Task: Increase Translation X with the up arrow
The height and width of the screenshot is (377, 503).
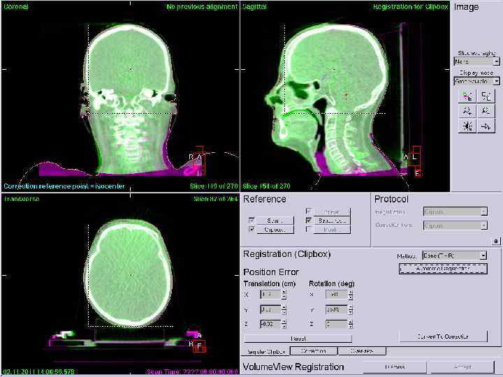Action: click(284, 292)
